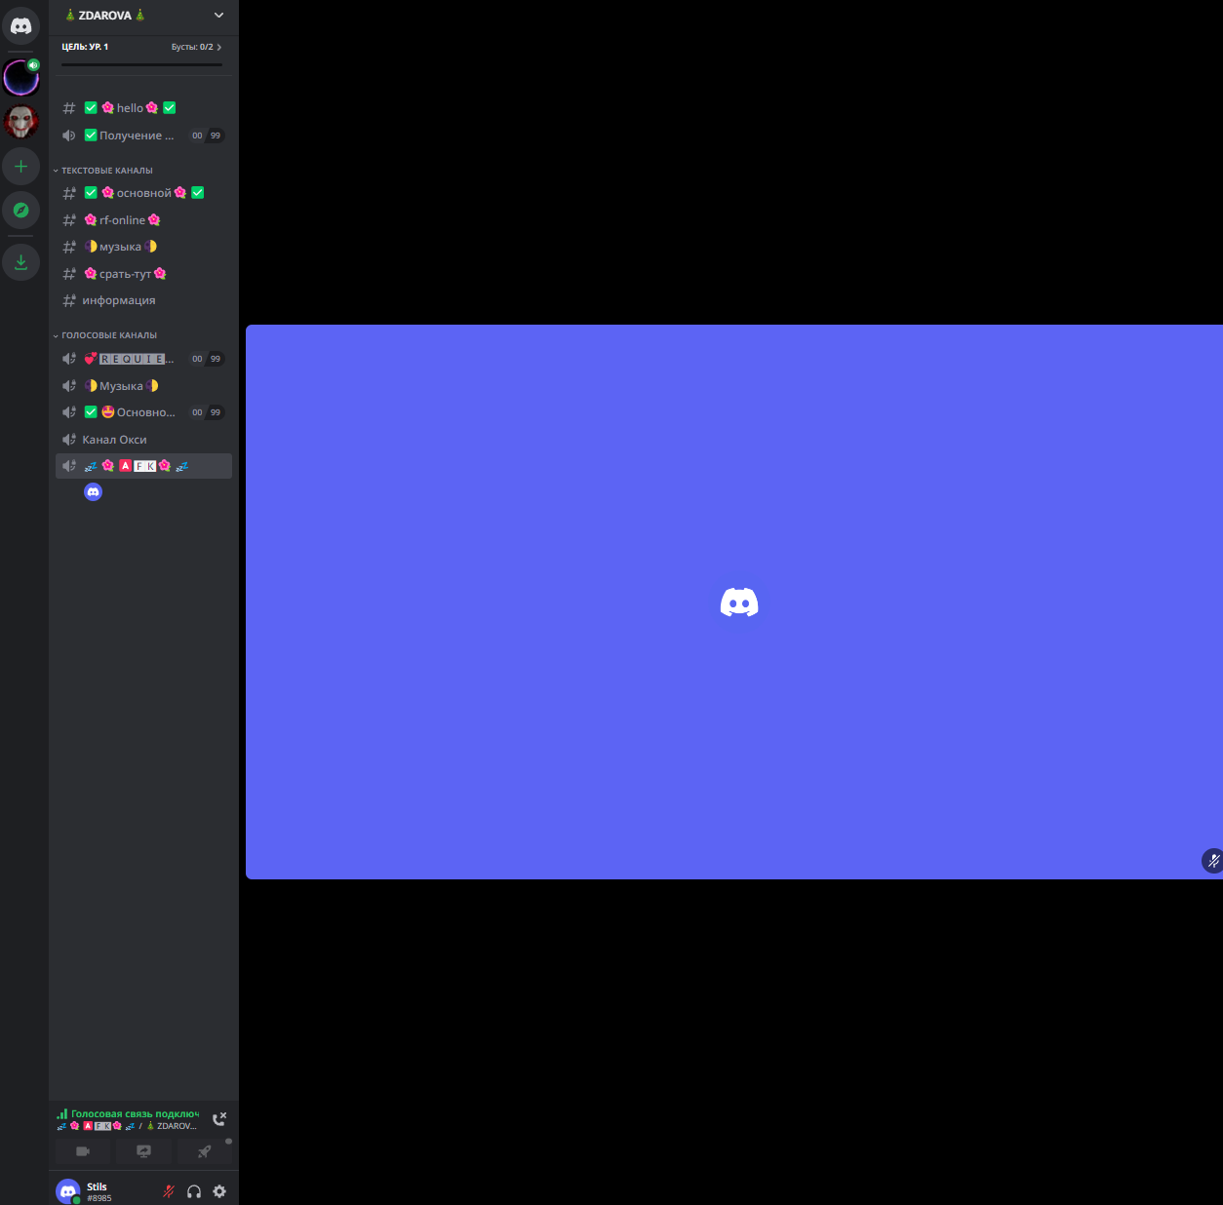Toggle headphones deafen
This screenshot has height=1205, width=1223.
pos(194,1191)
